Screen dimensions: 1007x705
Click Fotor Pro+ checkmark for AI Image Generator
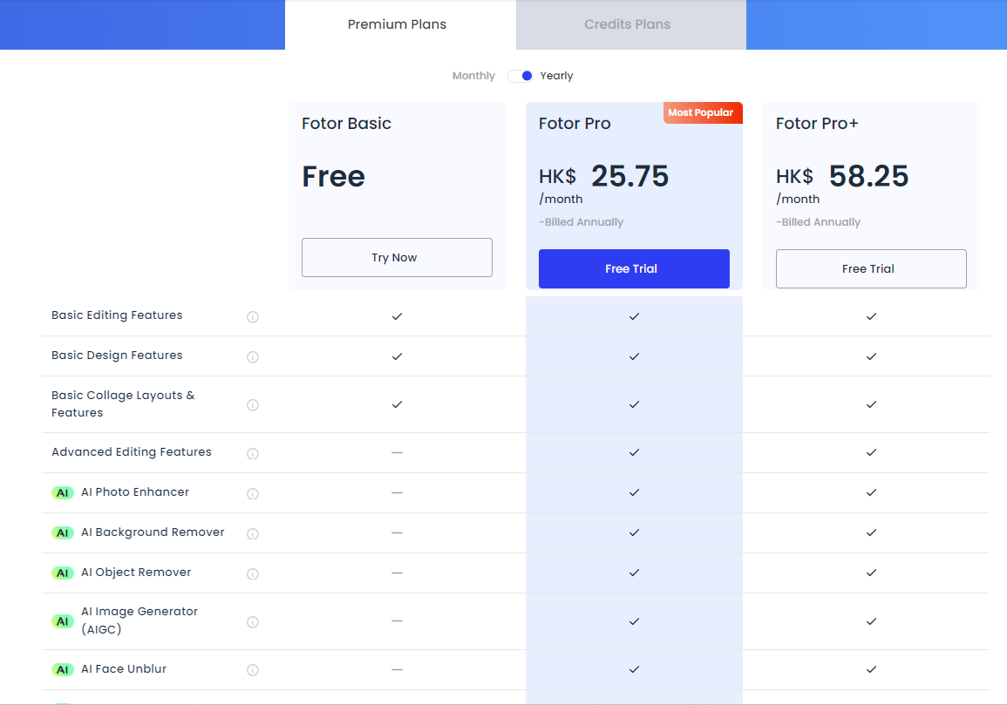(872, 620)
